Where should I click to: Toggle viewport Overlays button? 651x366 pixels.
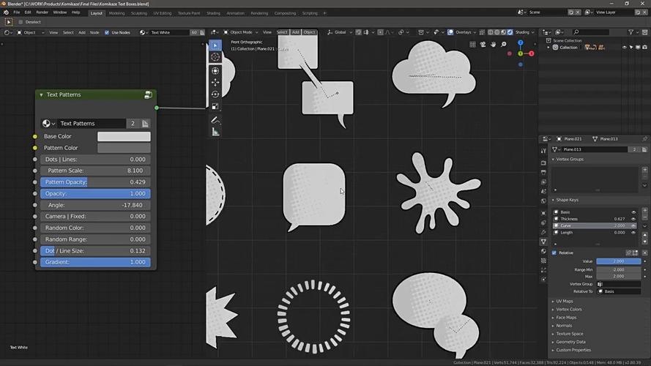tap(450, 32)
